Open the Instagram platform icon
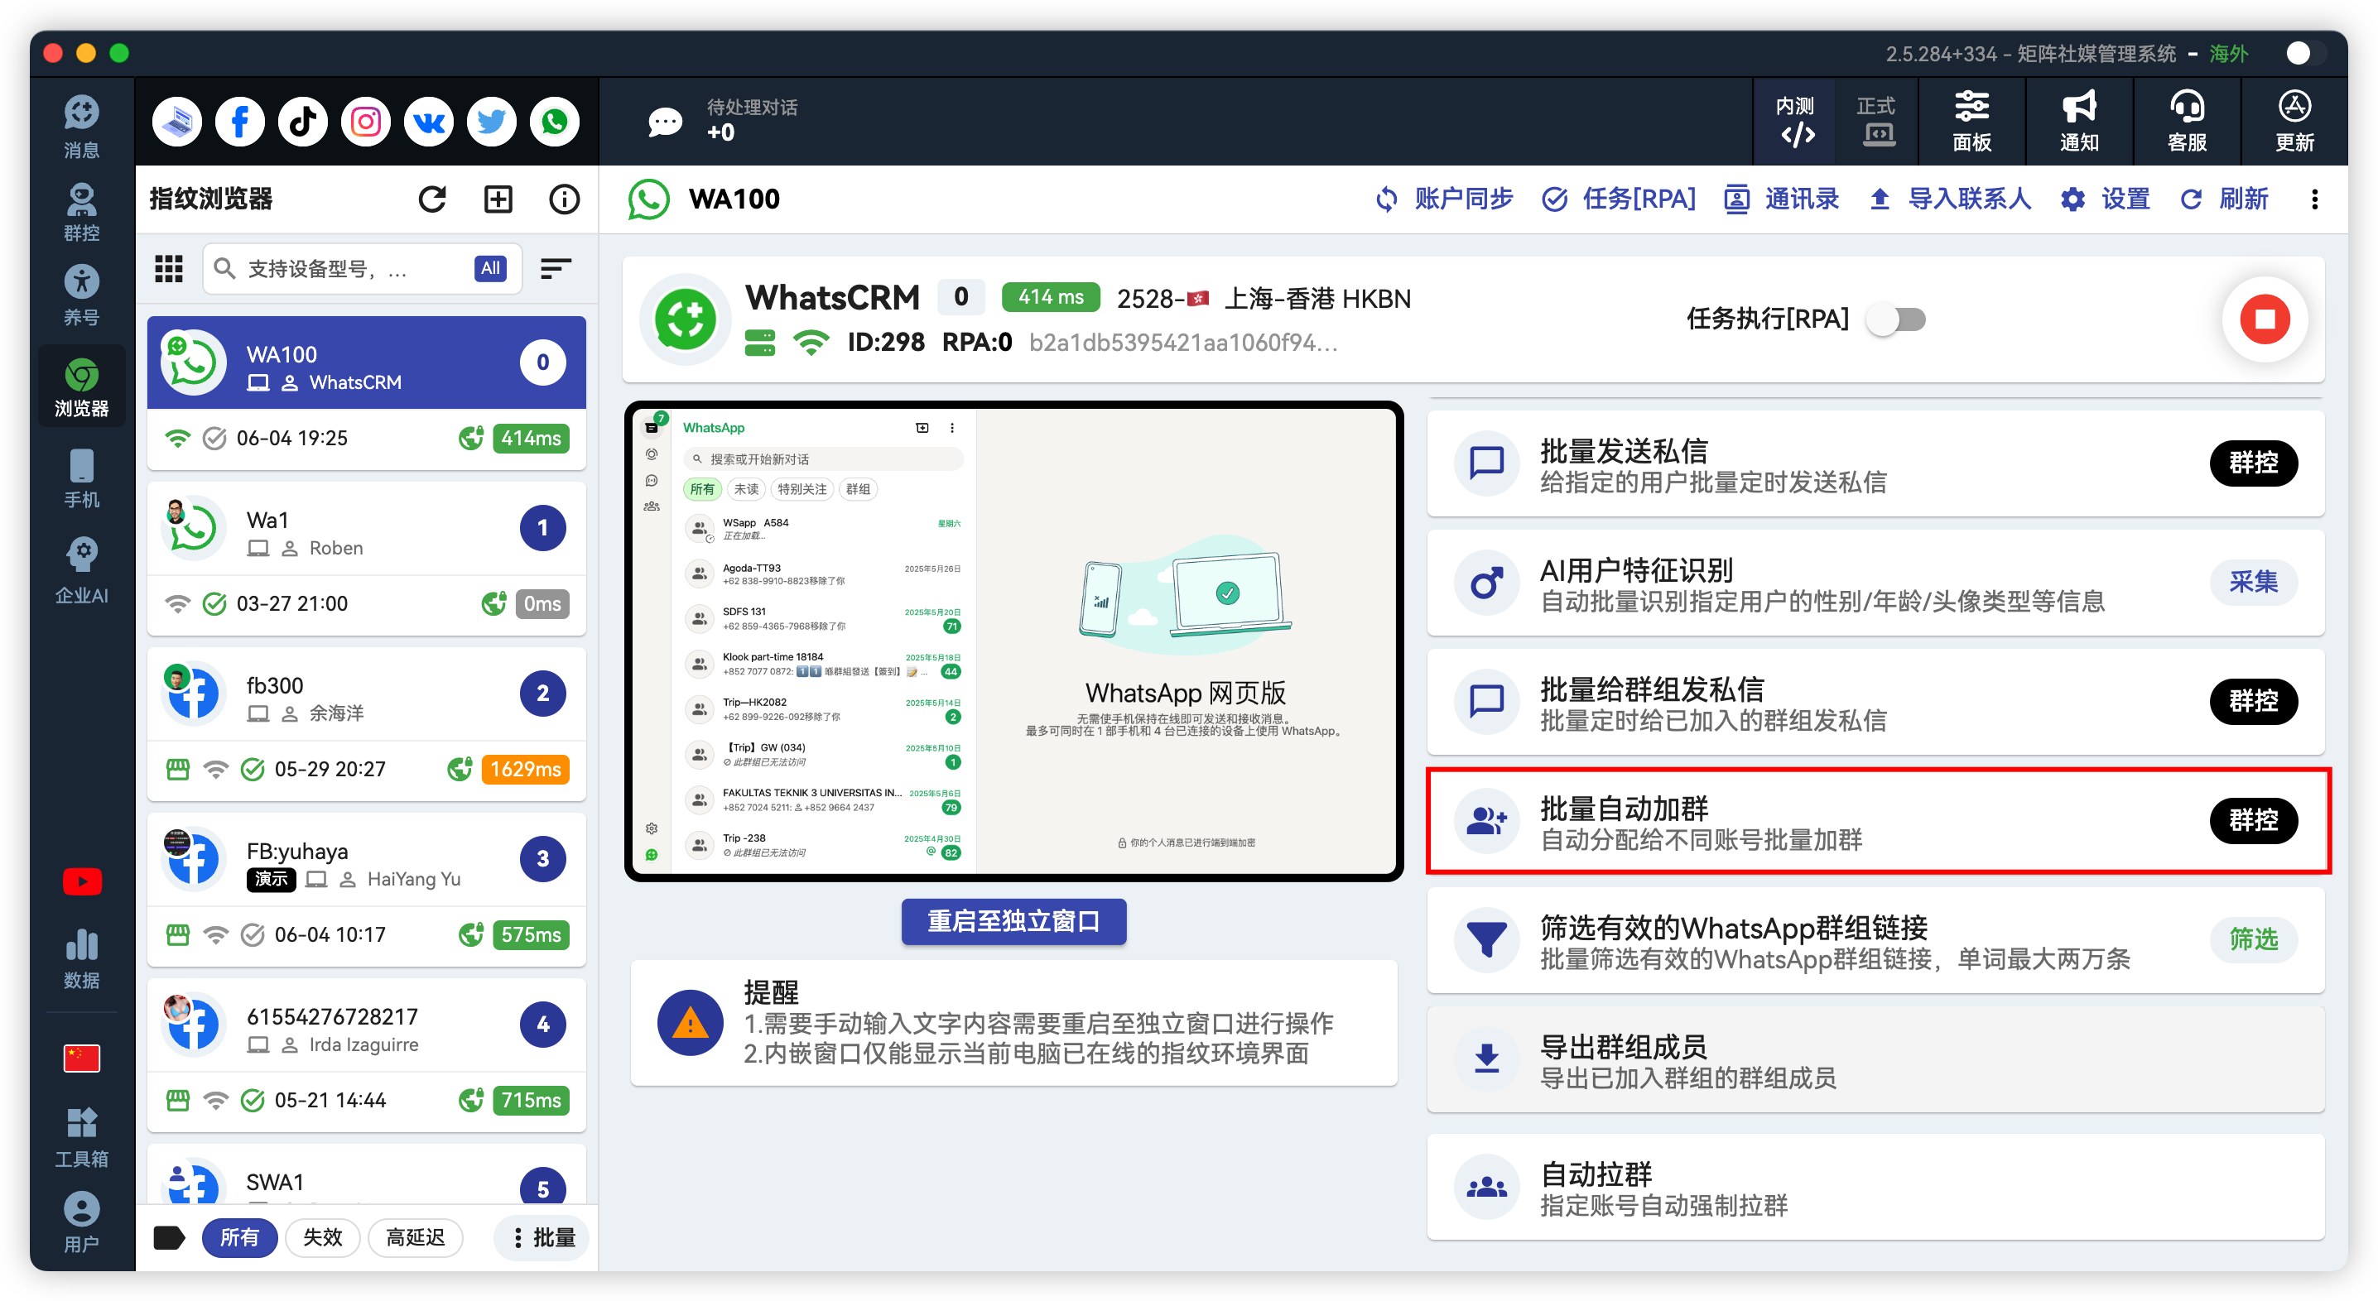The width and height of the screenshot is (2378, 1301). click(x=366, y=122)
